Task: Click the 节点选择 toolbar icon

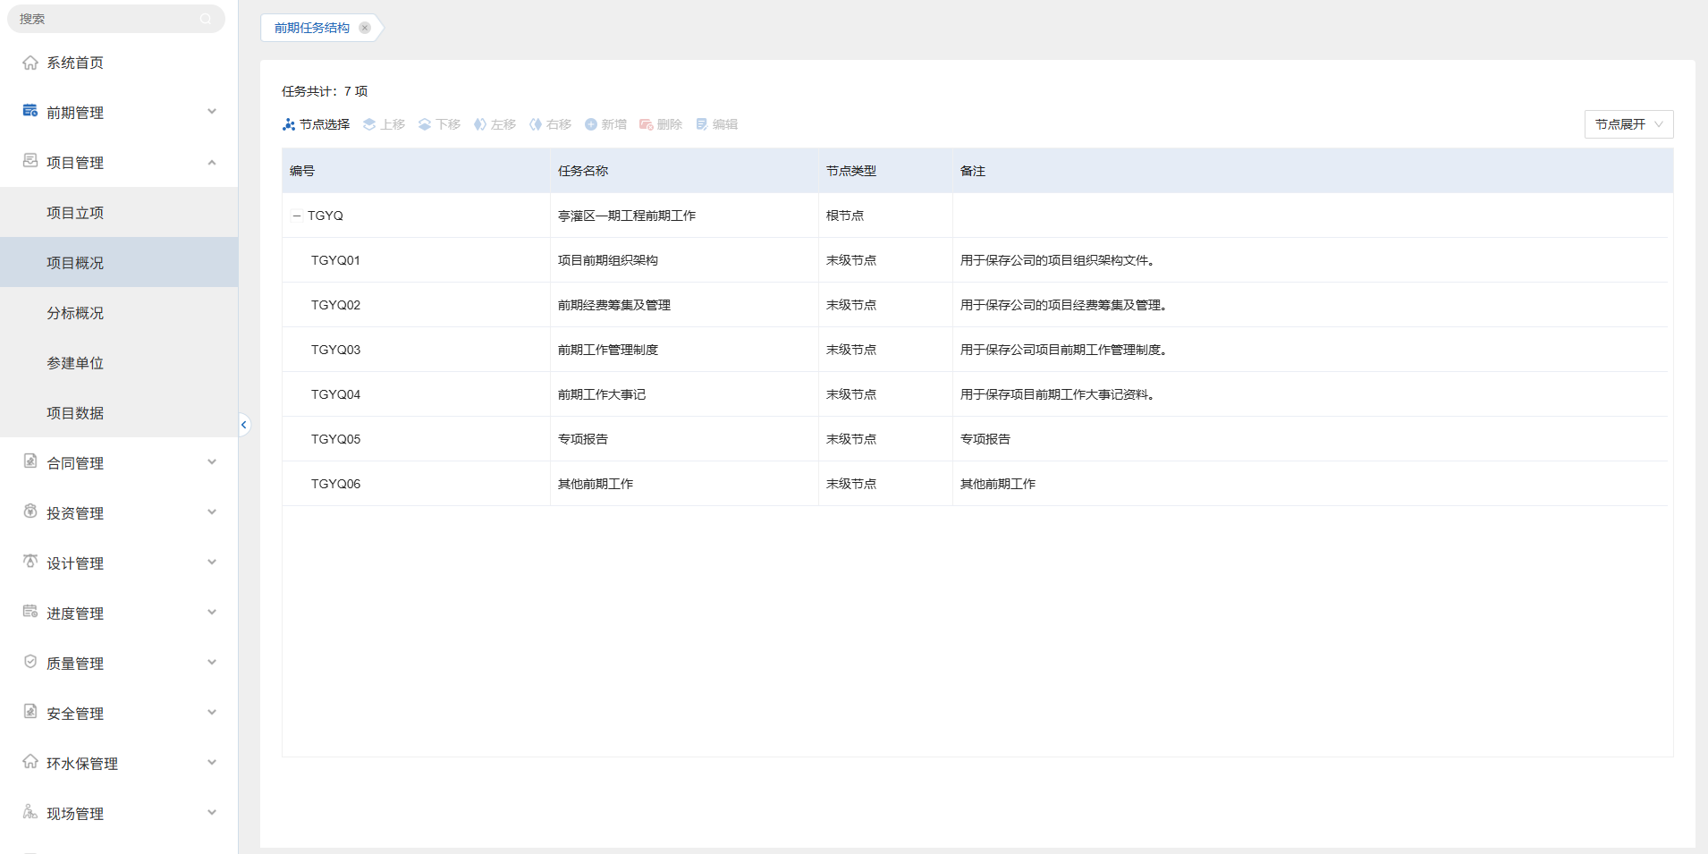Action: [289, 124]
